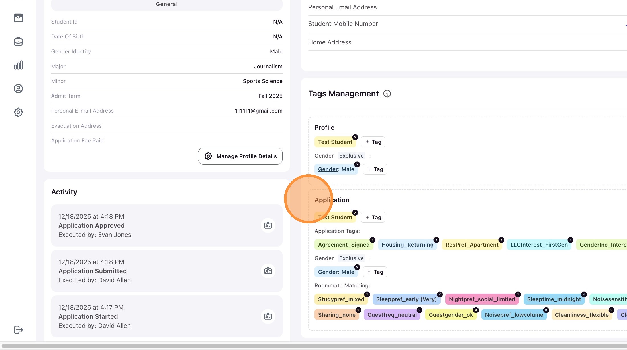Click the Gender: Male profile tag

point(336,169)
